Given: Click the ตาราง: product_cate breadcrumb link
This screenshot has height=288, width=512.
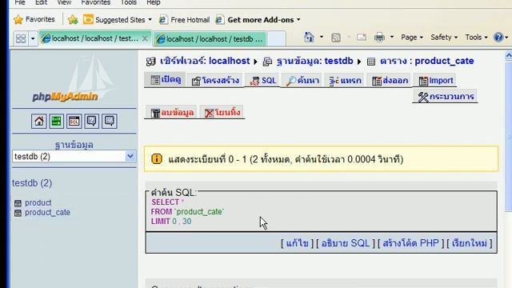Looking at the screenshot, I should (426, 61).
